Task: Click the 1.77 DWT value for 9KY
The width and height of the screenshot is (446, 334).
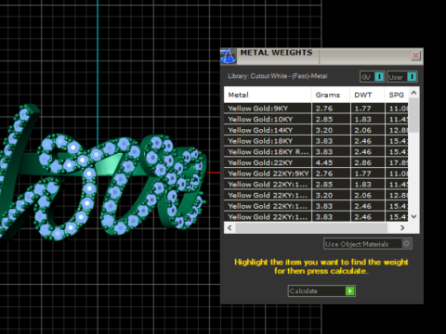Action: click(362, 109)
